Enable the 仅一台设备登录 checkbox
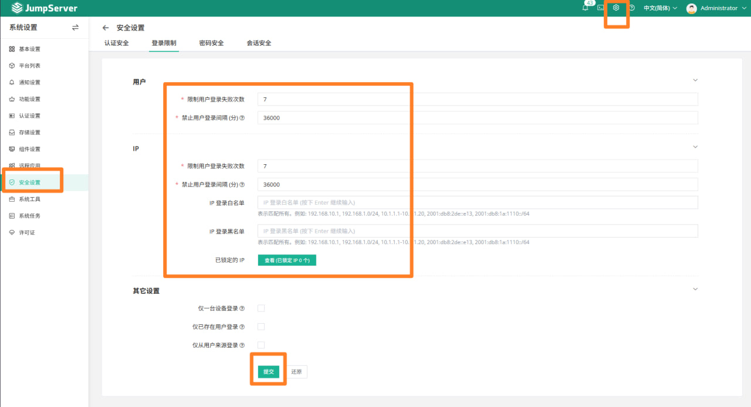The height and width of the screenshot is (407, 751). point(261,308)
